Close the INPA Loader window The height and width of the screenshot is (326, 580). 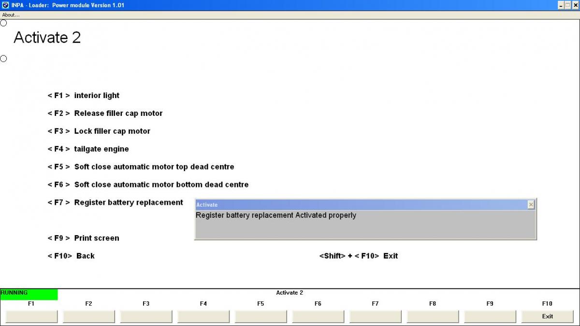(x=575, y=5)
